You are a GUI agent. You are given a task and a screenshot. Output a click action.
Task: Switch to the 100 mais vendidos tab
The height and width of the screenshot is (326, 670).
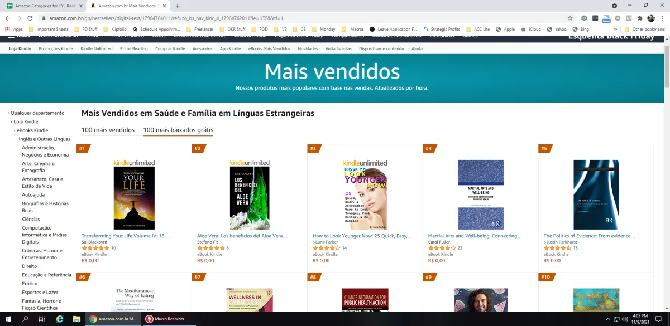click(x=108, y=130)
